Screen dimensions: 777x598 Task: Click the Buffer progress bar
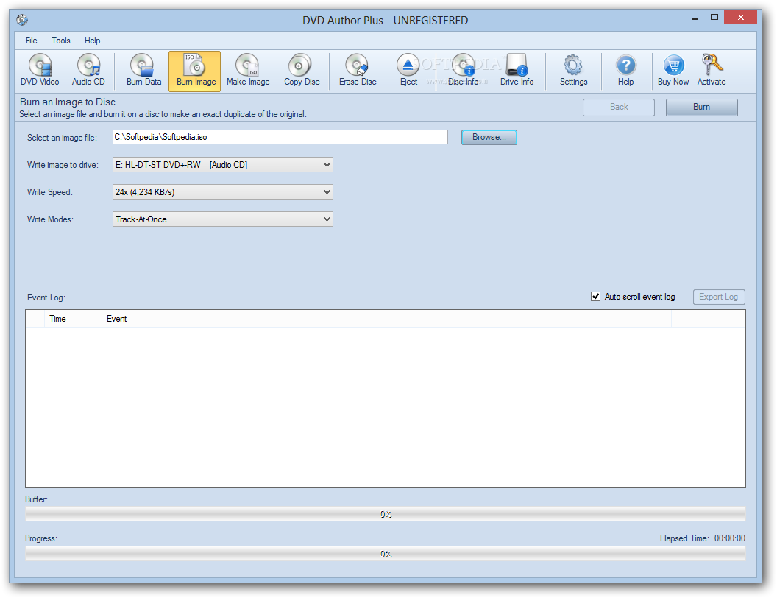386,514
